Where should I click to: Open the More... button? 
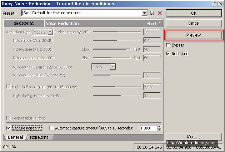(x=194, y=137)
